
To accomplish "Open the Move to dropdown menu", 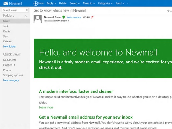I will click(89, 3).
